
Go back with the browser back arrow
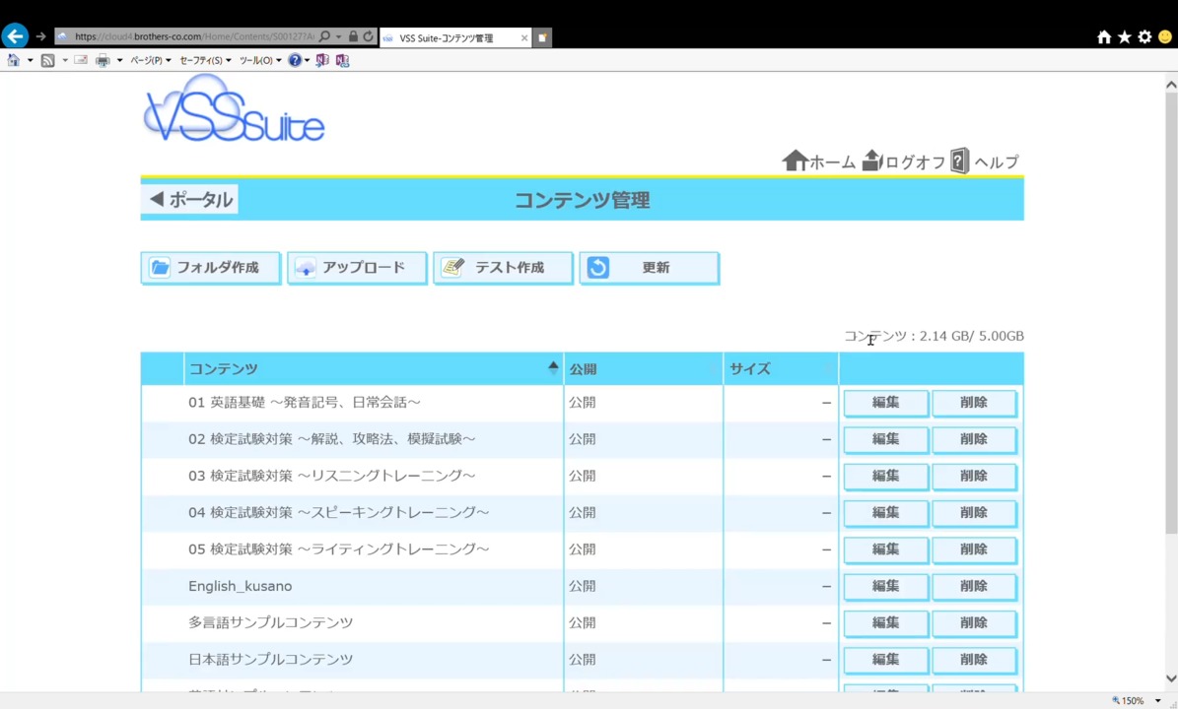click(x=15, y=35)
